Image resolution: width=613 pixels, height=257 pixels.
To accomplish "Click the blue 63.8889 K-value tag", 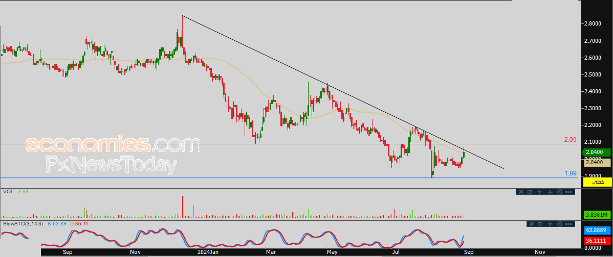I will (596, 230).
